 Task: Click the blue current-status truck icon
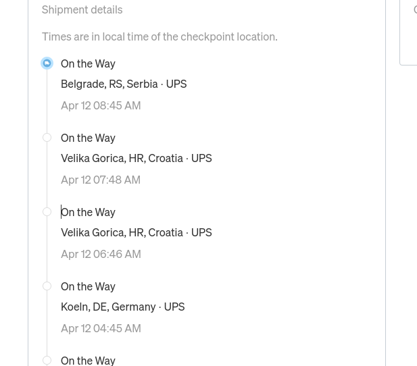point(47,63)
